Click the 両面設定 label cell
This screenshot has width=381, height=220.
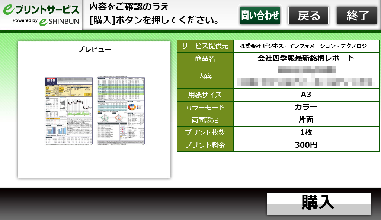(x=205, y=120)
